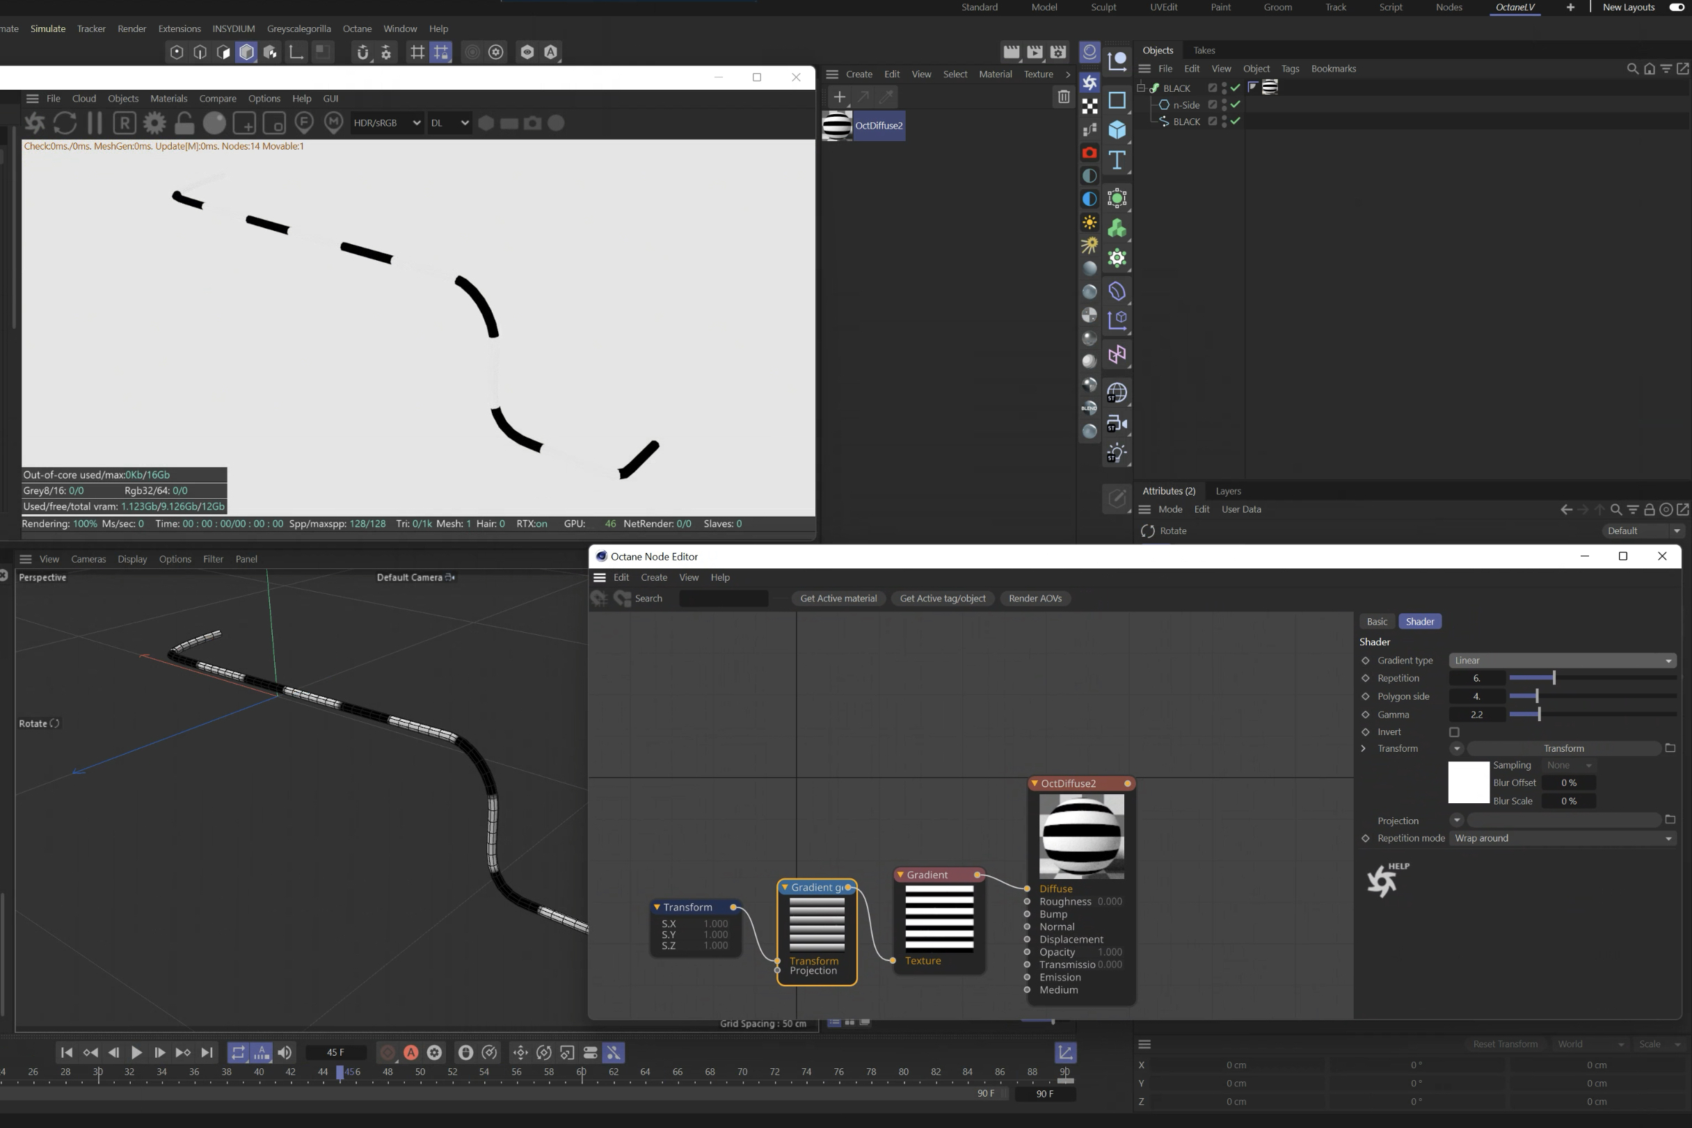Click the Octane Live Viewer pause render icon
The width and height of the screenshot is (1692, 1128).
(95, 123)
